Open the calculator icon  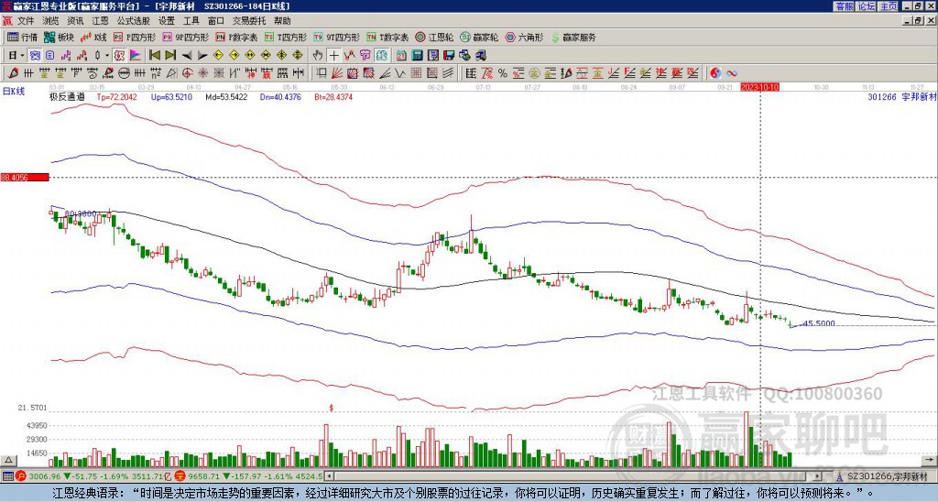click(418, 56)
